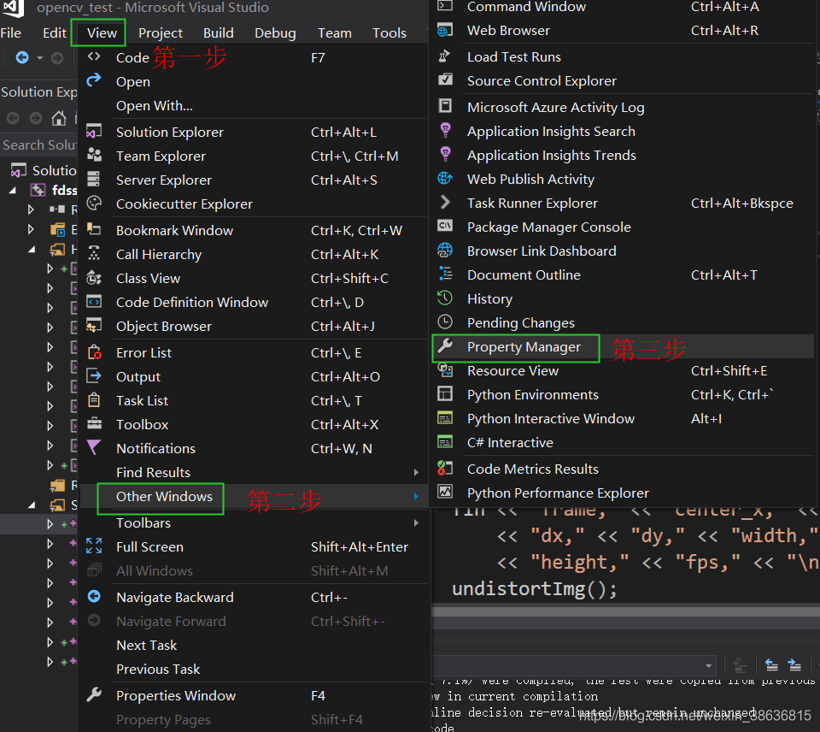Open the Edit menu
820x732 pixels.
click(x=54, y=33)
